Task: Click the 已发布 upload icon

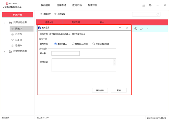Action: [13, 34]
